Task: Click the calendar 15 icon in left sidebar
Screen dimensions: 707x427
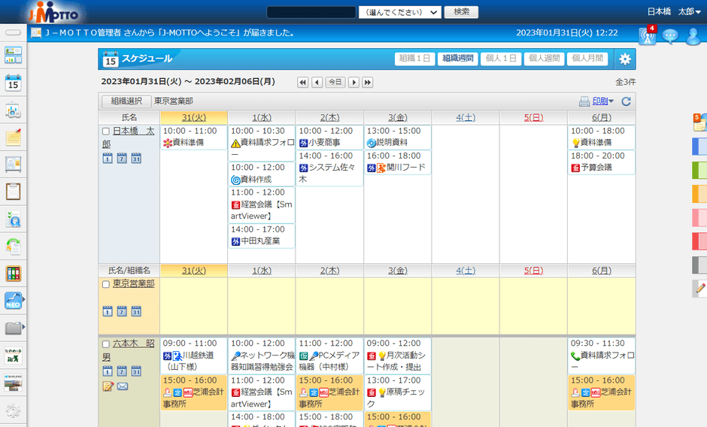Action: coord(14,83)
